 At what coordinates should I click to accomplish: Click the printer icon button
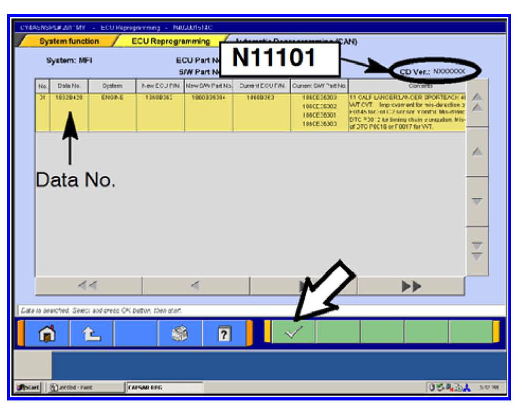pyautogui.click(x=180, y=334)
